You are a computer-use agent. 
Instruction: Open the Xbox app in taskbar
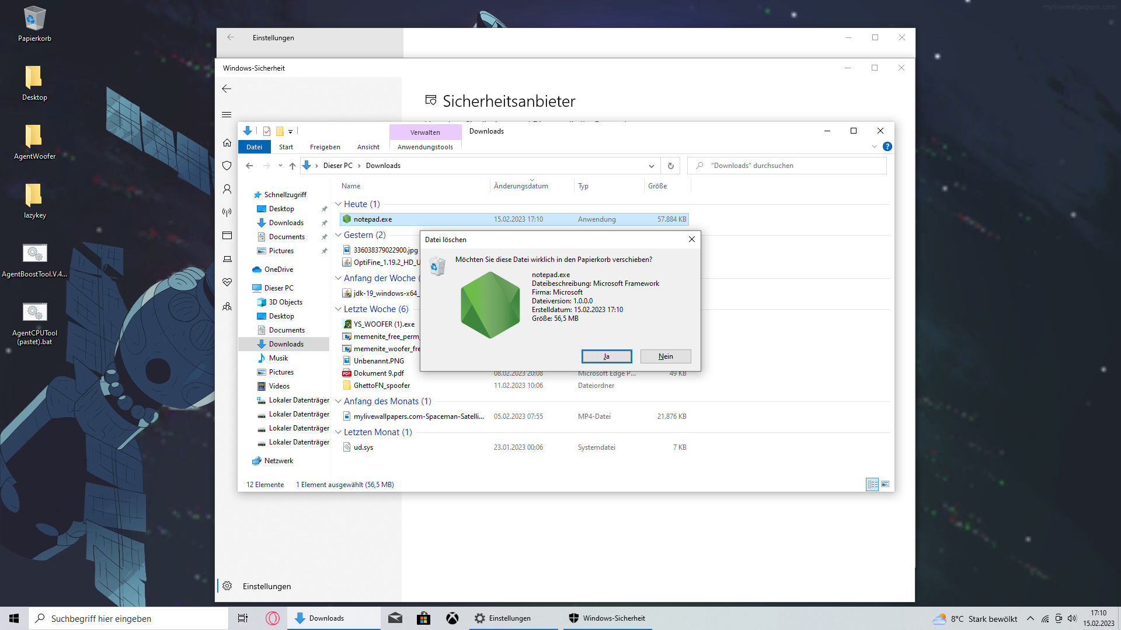(452, 618)
